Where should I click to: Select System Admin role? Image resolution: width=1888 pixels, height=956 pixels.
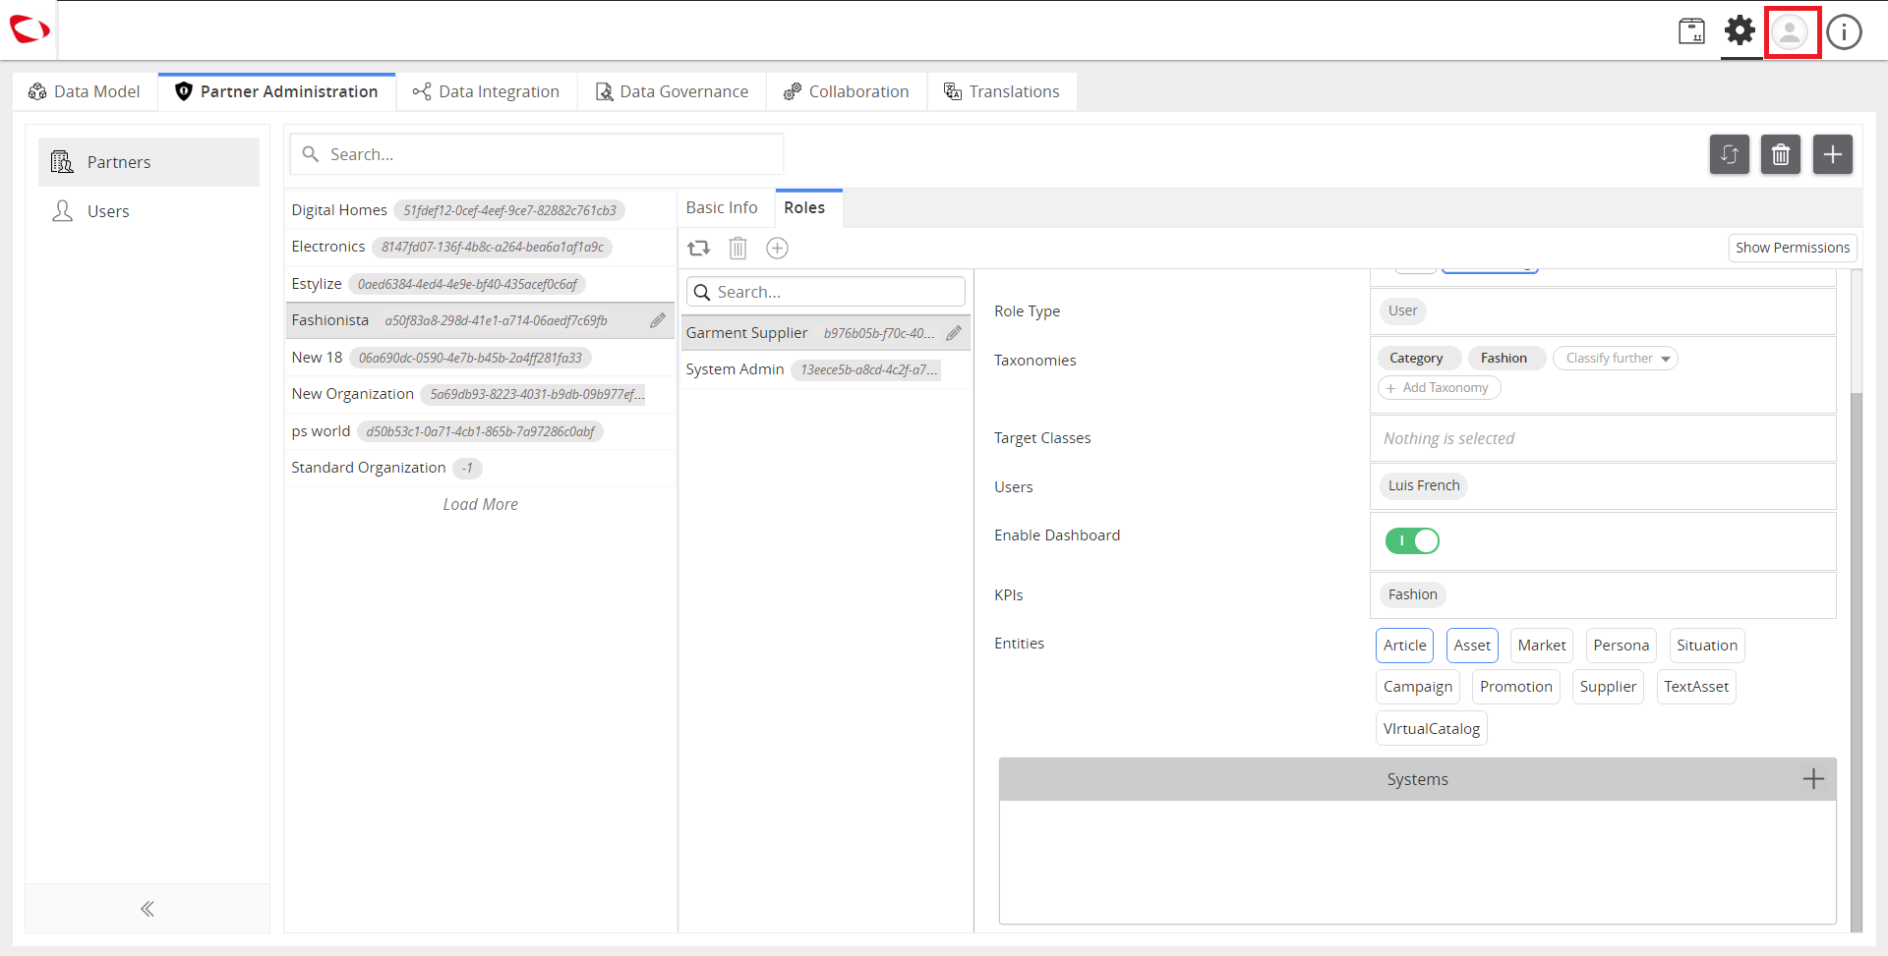826,369
